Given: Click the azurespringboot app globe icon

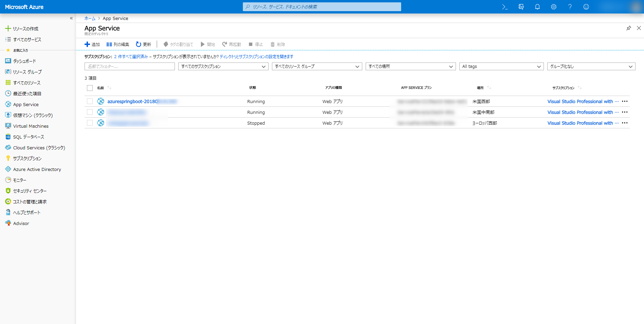Looking at the screenshot, I should 100,101.
